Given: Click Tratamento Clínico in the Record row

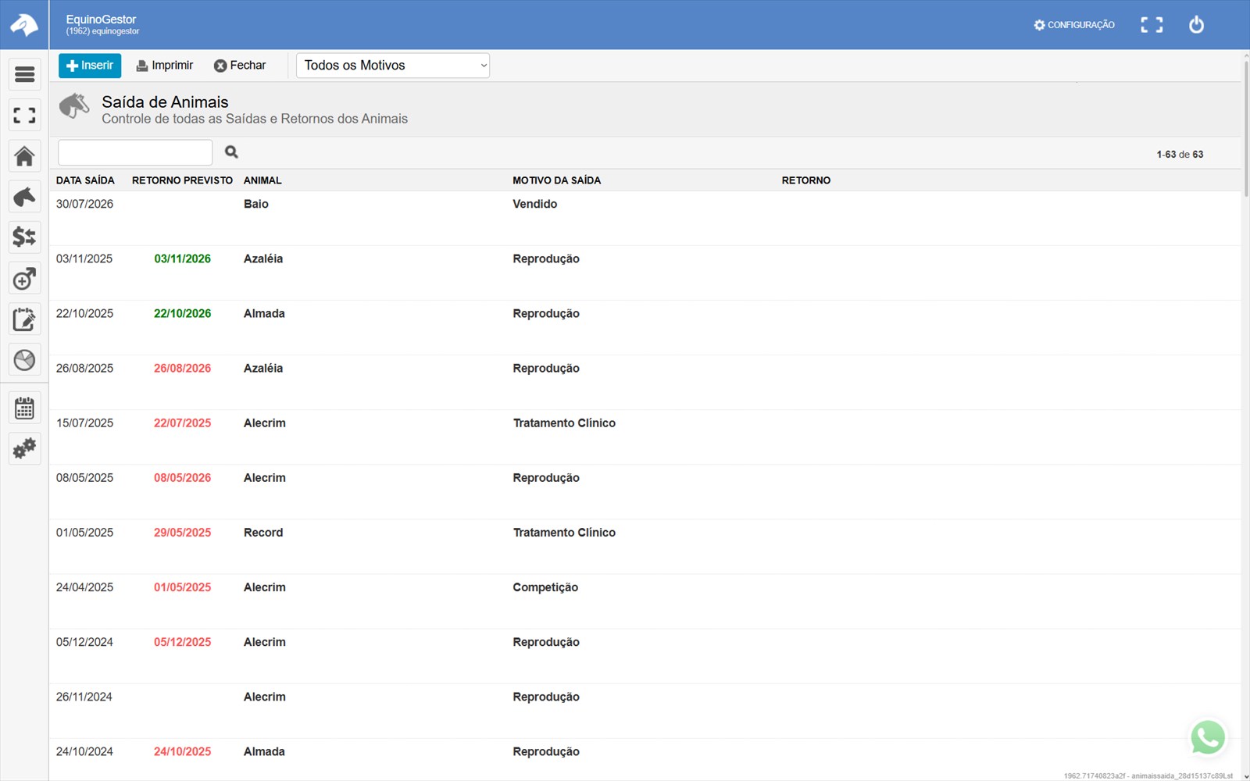Looking at the screenshot, I should pos(564,533).
